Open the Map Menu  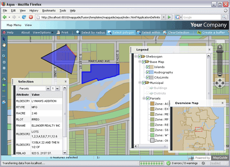tap(14, 25)
